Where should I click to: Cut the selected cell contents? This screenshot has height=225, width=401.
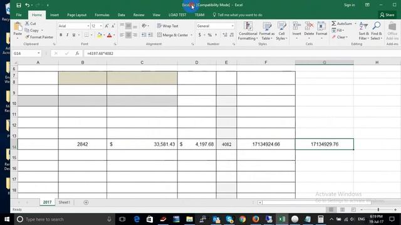pos(31,24)
